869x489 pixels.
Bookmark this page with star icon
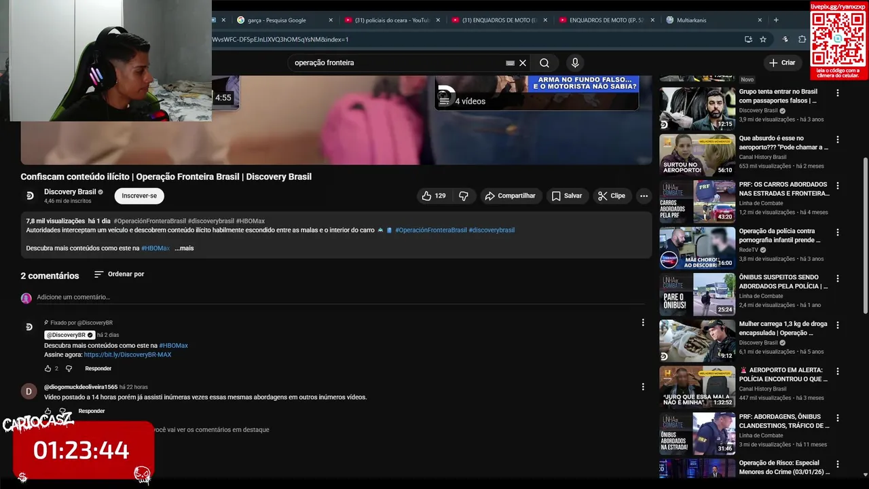pyautogui.click(x=763, y=39)
